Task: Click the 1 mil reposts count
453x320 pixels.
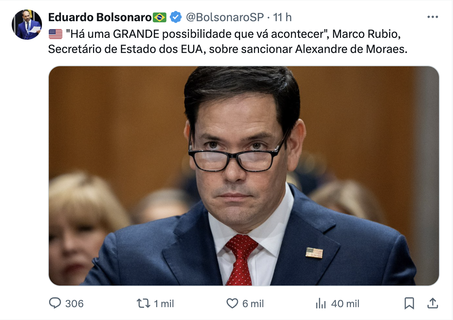Action: point(164,303)
